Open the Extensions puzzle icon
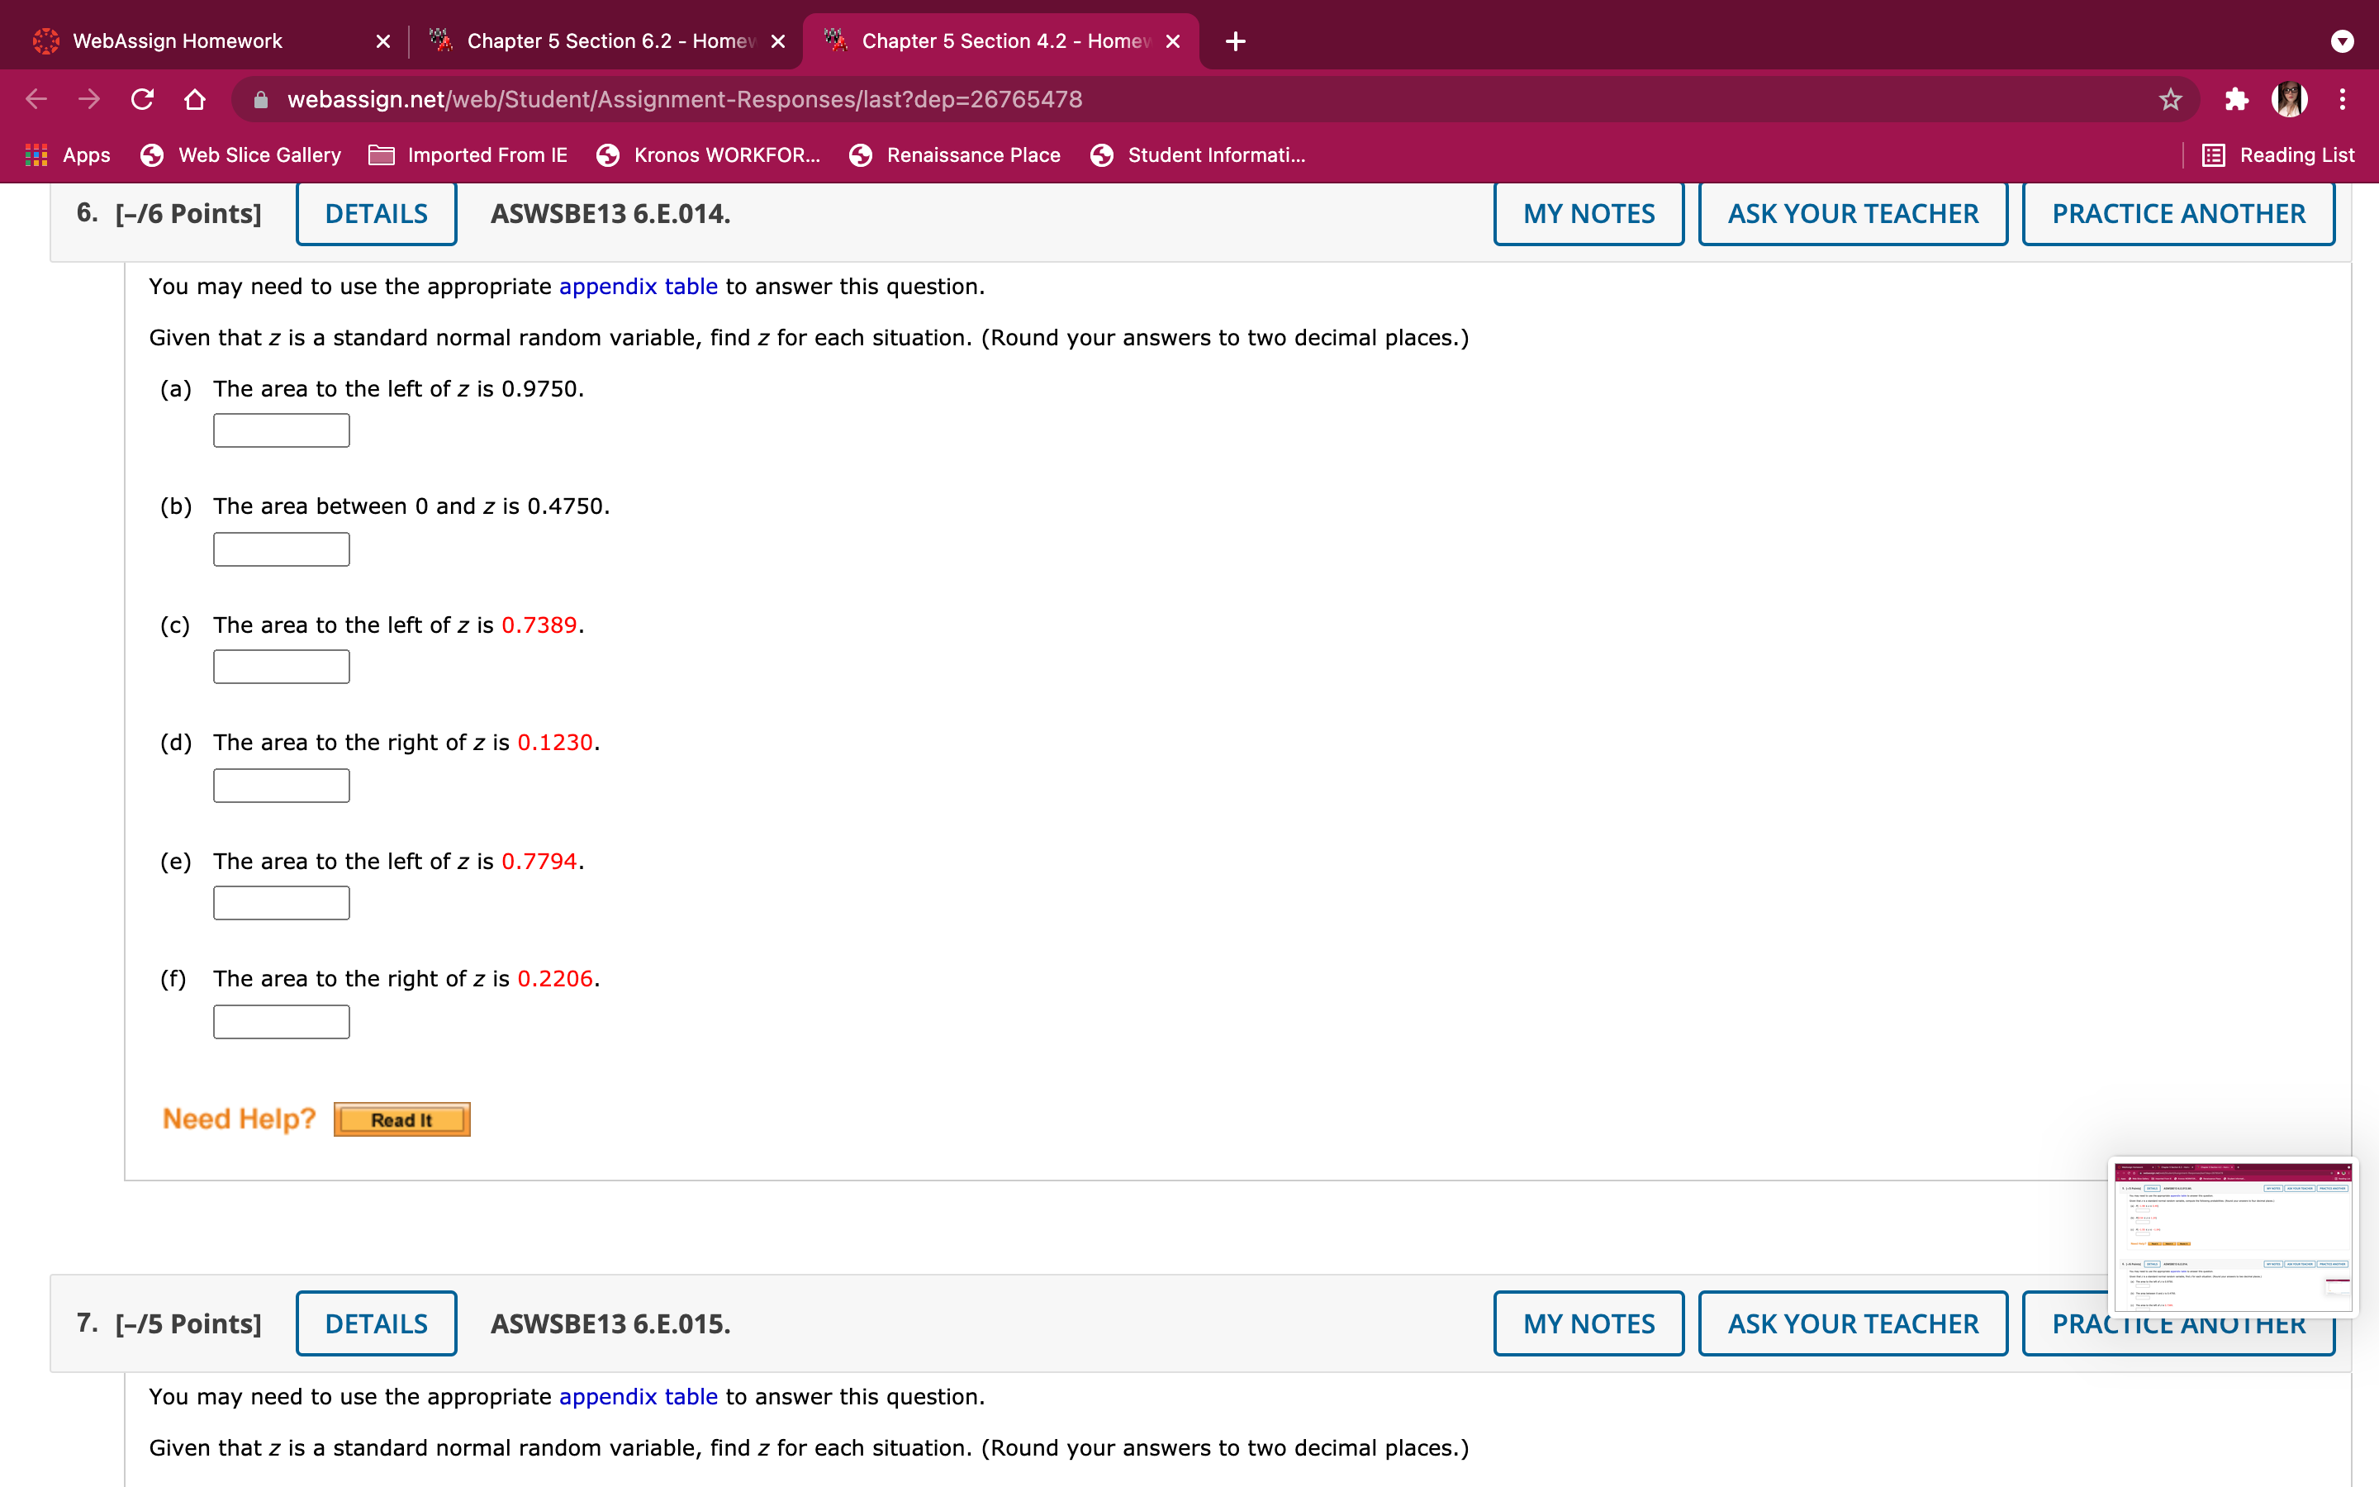 pyautogui.click(x=2236, y=99)
